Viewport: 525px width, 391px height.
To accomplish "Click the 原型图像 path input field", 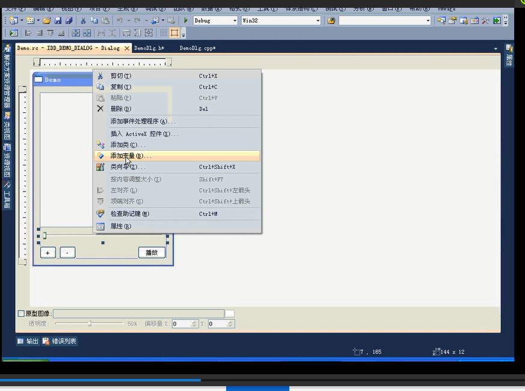I will coord(138,314).
